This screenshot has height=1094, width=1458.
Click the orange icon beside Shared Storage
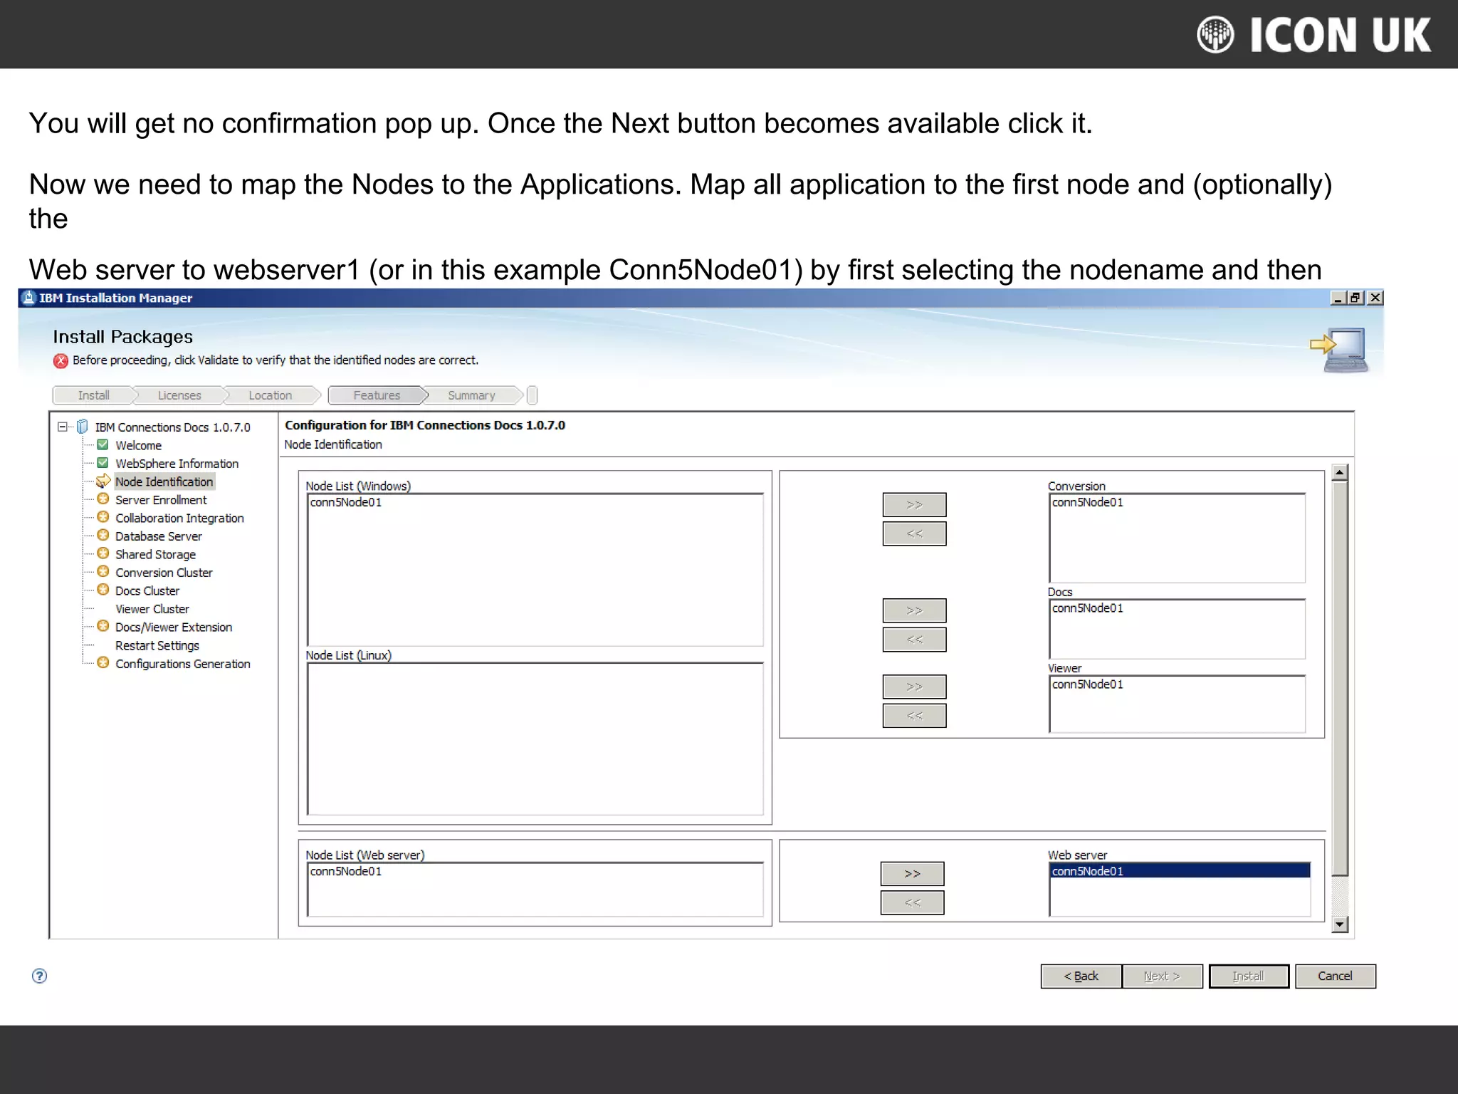(103, 553)
